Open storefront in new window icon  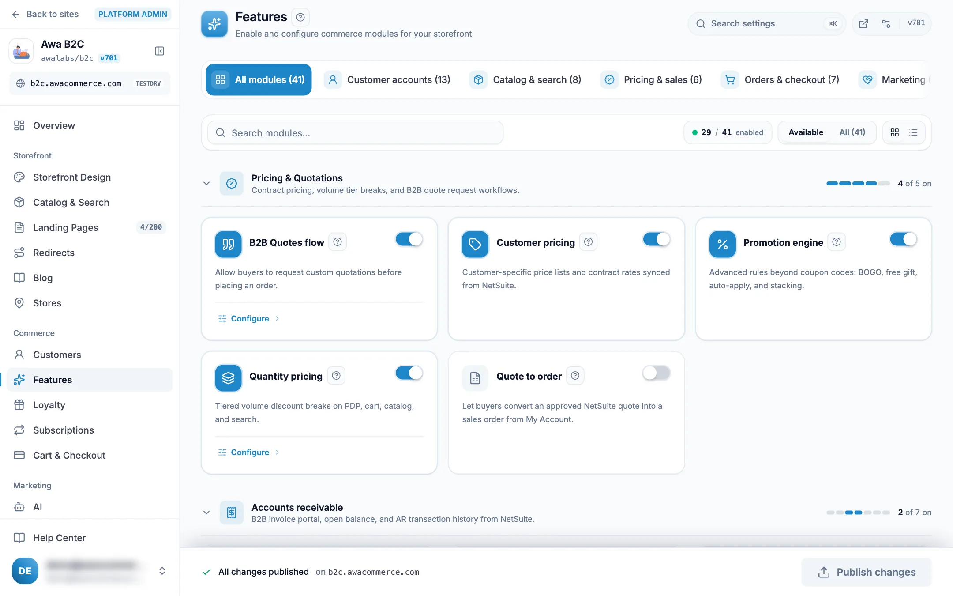coord(863,24)
